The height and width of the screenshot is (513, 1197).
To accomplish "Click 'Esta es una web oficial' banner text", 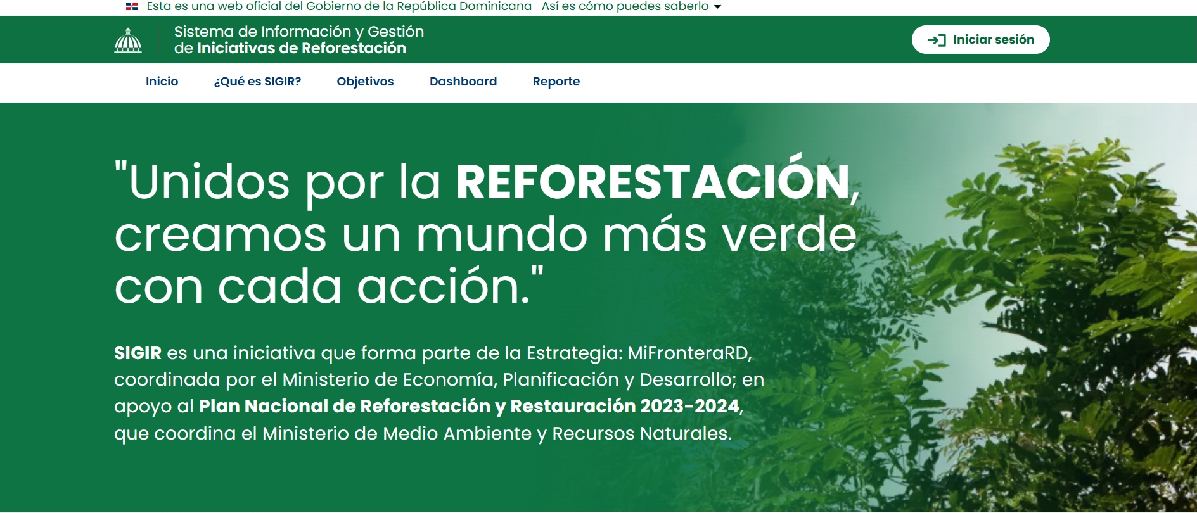I will (x=338, y=6).
